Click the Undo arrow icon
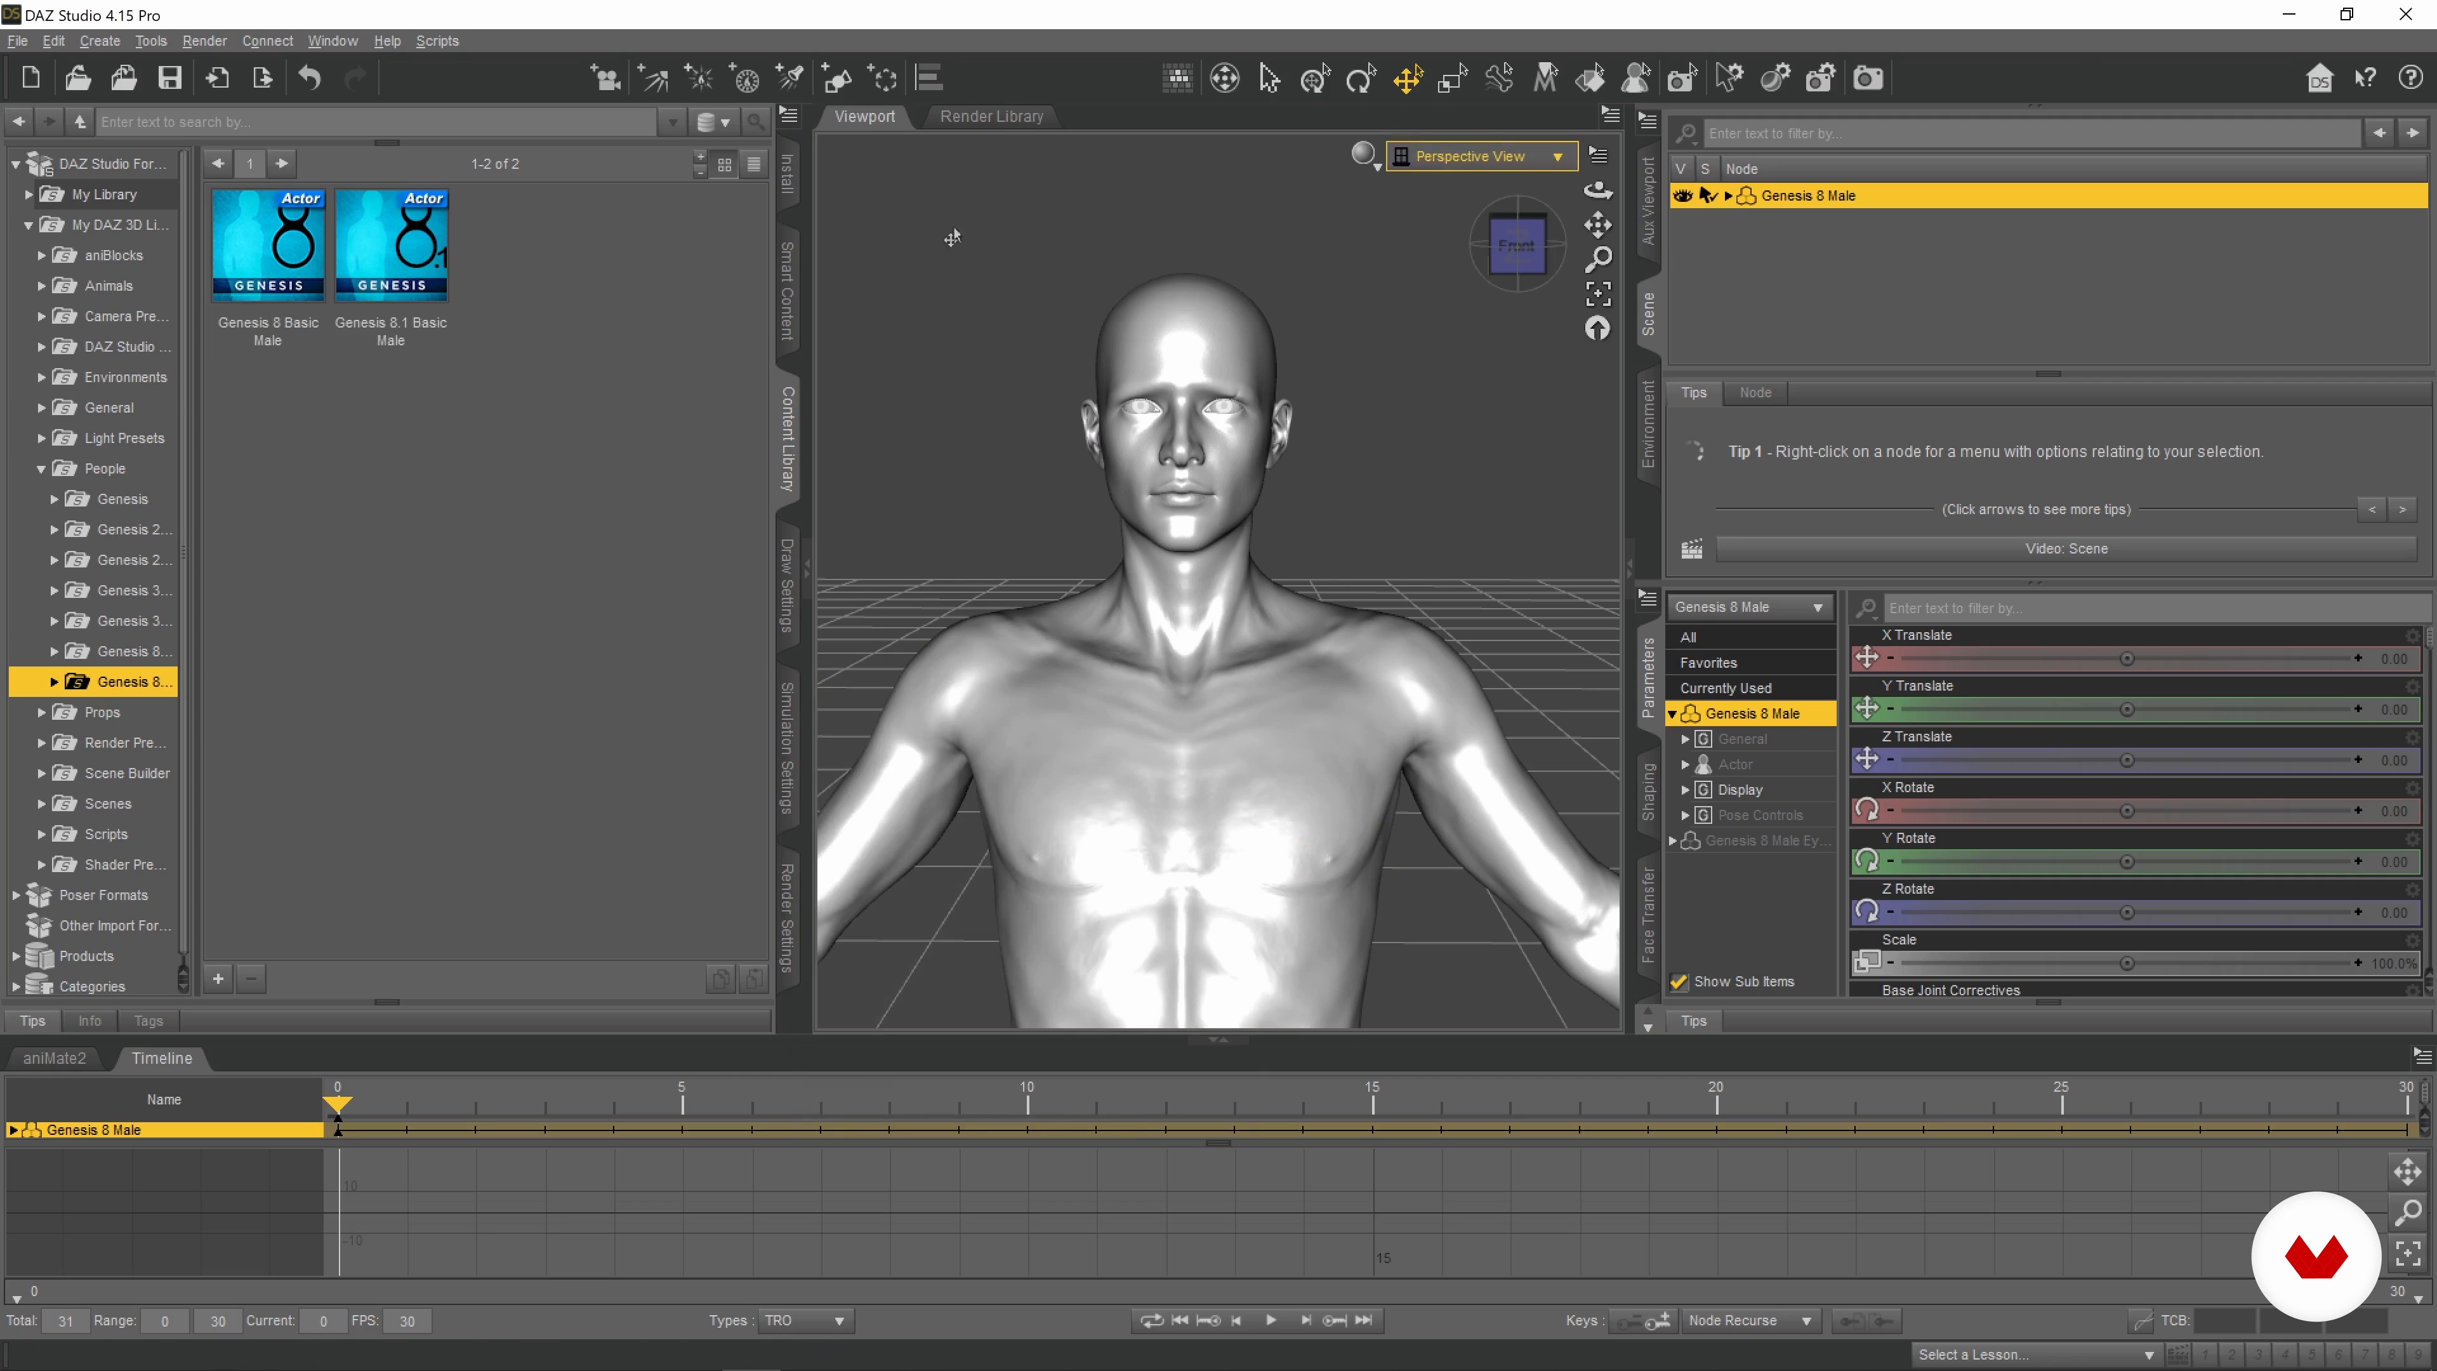The height and width of the screenshot is (1371, 2437). (309, 77)
